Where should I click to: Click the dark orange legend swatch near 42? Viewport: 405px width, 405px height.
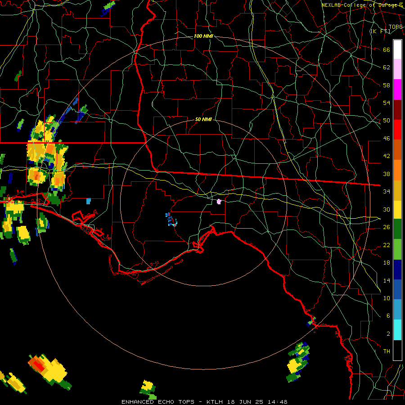397,149
